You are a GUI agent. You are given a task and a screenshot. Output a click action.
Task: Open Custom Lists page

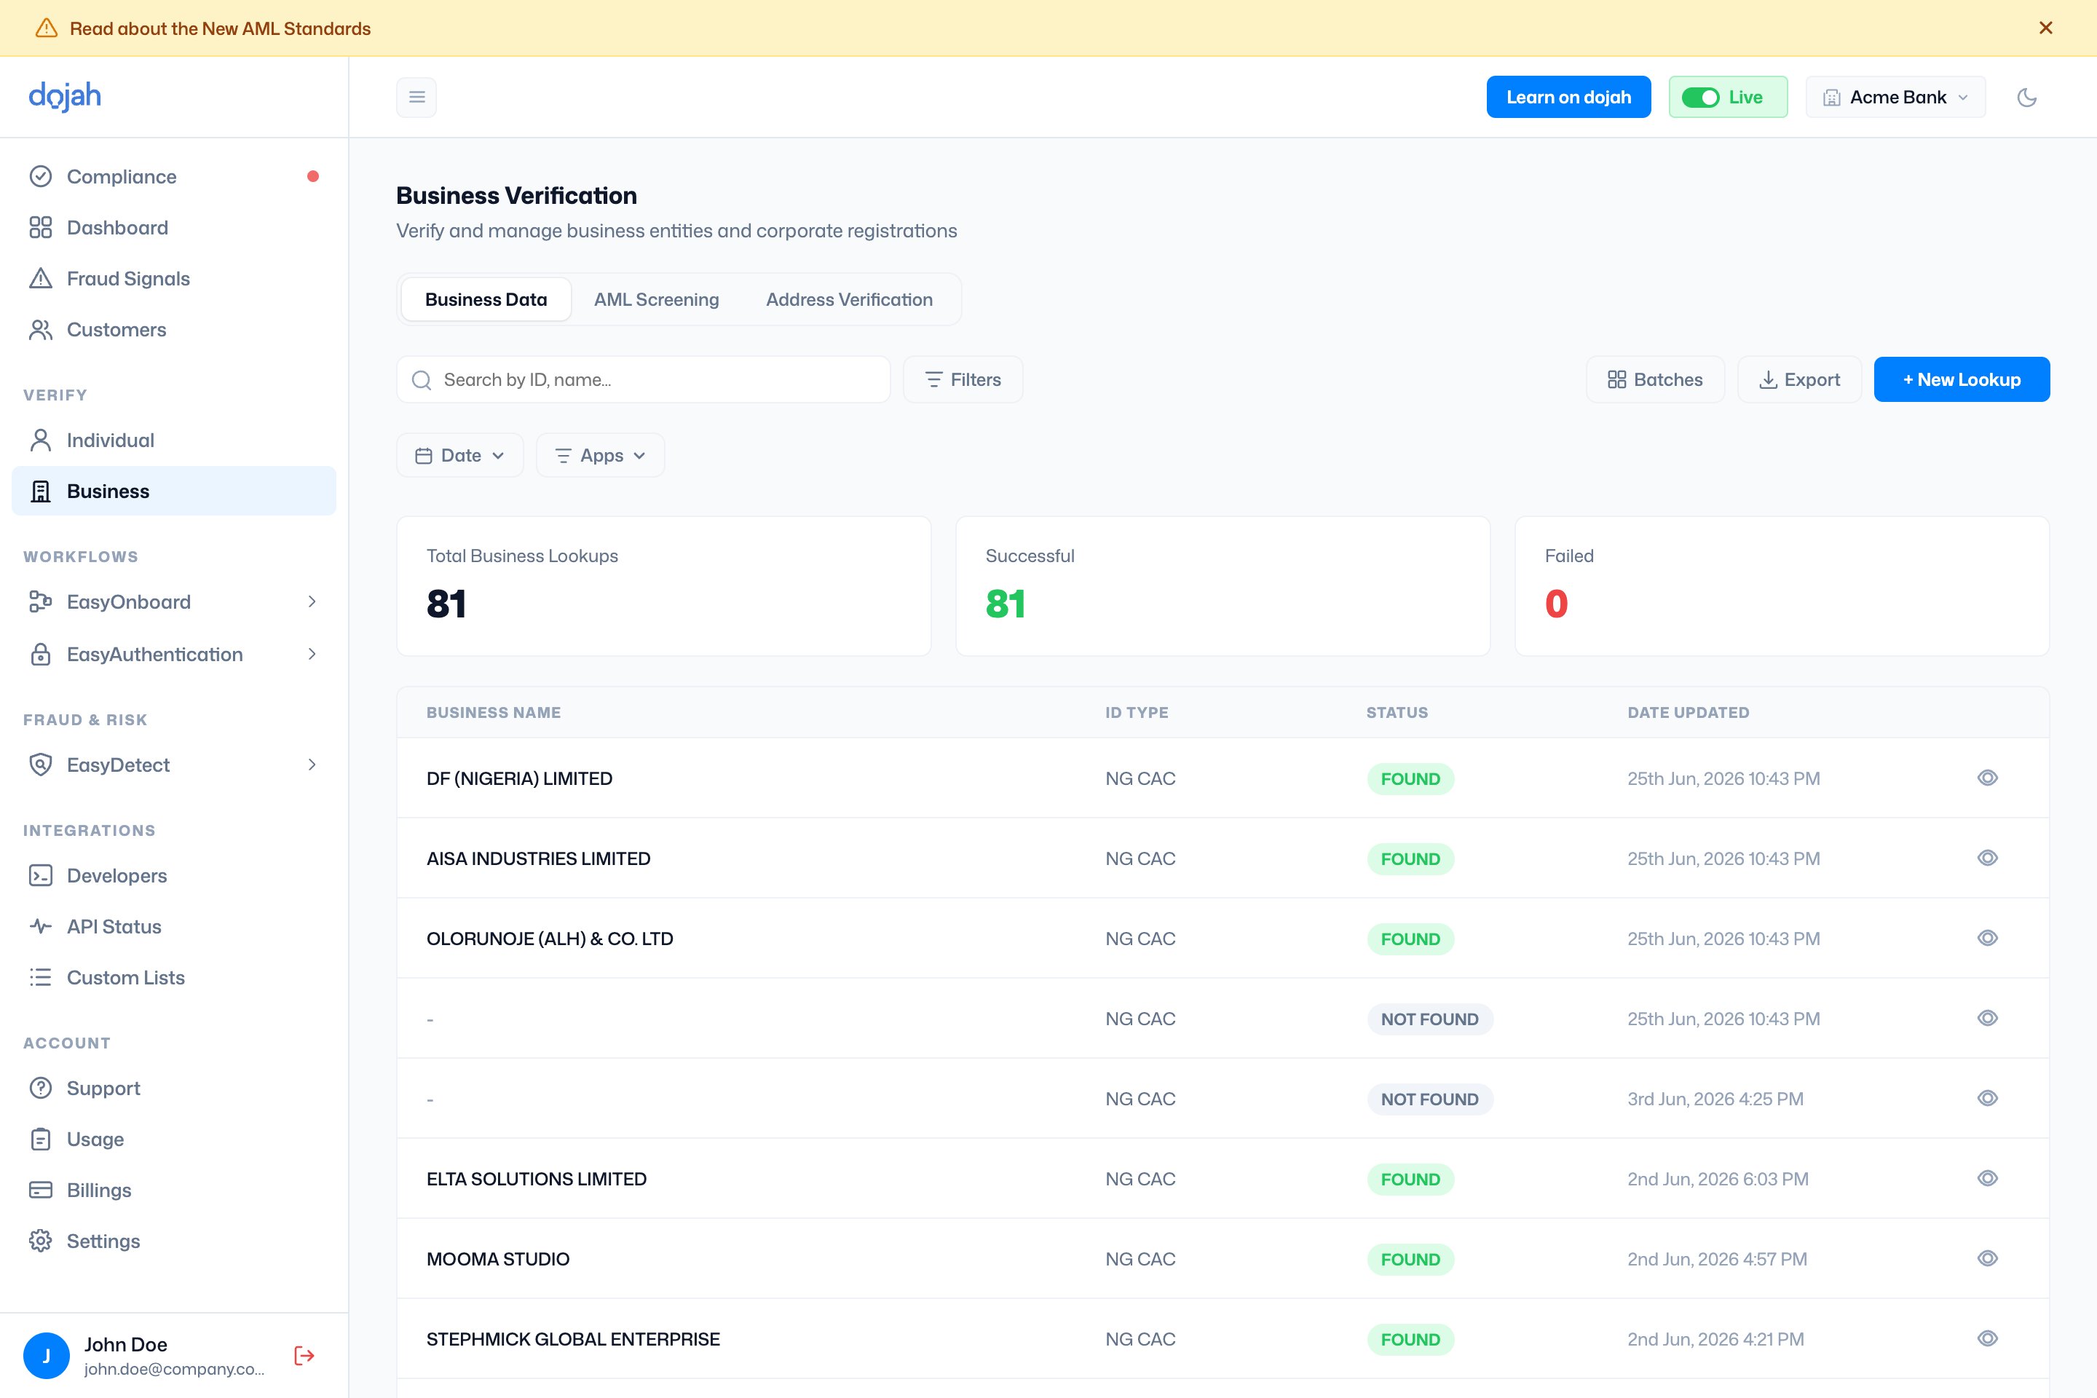(174, 977)
